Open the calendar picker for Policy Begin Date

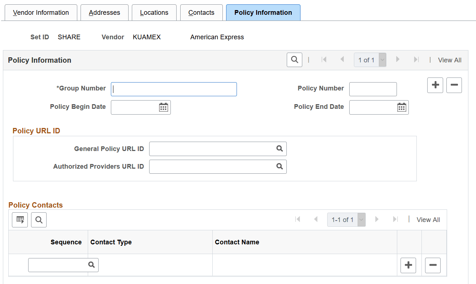pyautogui.click(x=163, y=107)
